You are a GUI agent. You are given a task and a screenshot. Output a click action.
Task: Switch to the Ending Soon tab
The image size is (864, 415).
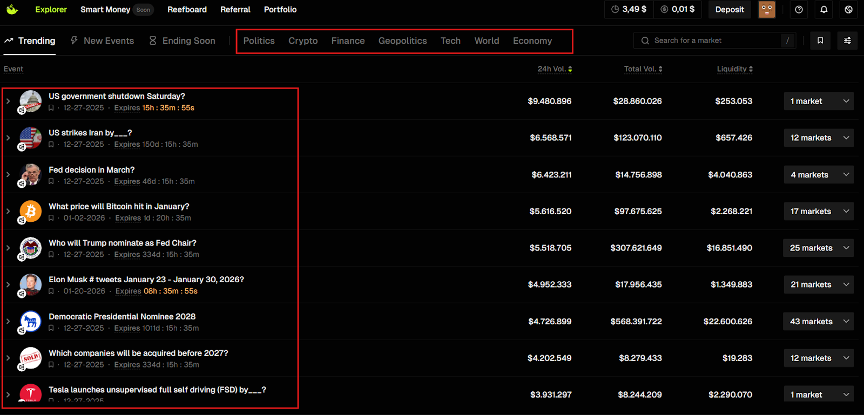point(182,41)
